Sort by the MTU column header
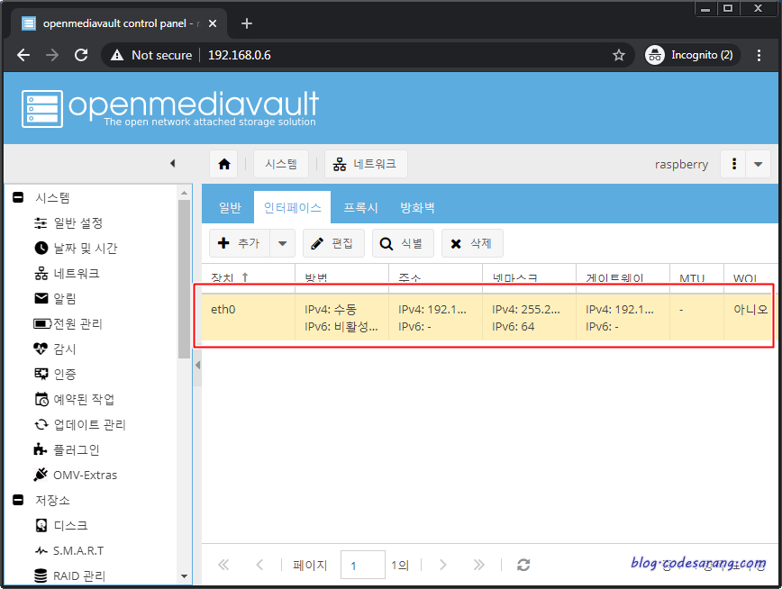This screenshot has height=589, width=782. 696,277
